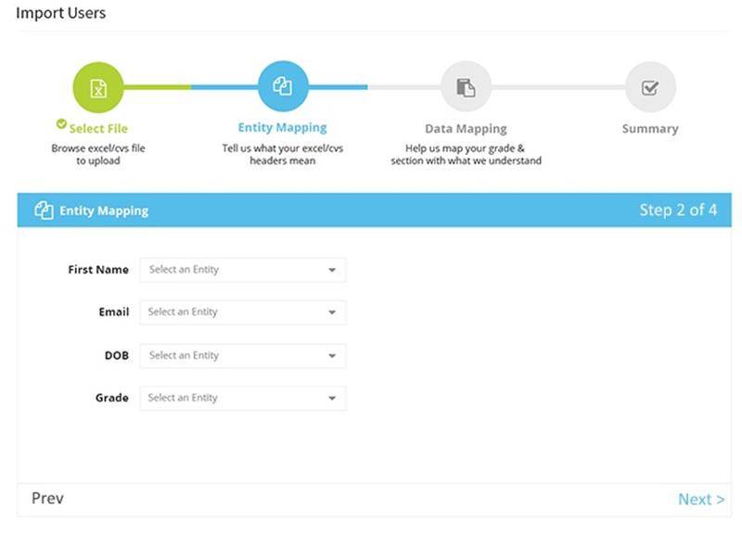Viewport: 742px width, 535px height.
Task: Open the First Name entity dropdown
Action: tap(242, 270)
